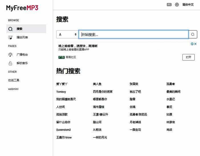Click the 解锁音乐 lock icon in sidebar

[11, 63]
